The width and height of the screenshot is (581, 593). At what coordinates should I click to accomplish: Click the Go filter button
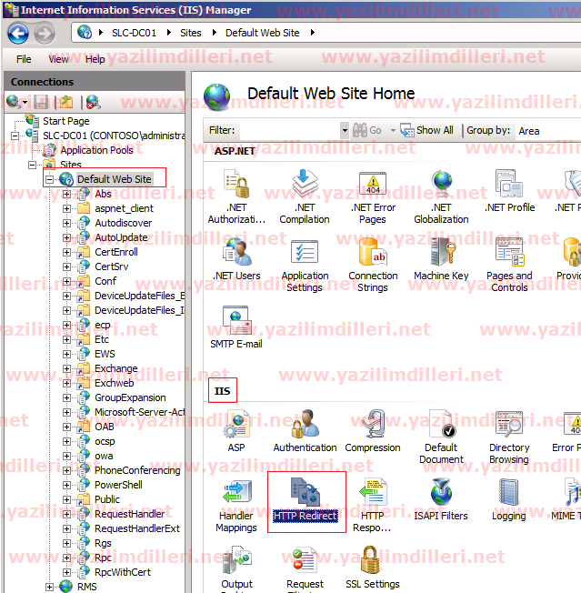[x=367, y=130]
